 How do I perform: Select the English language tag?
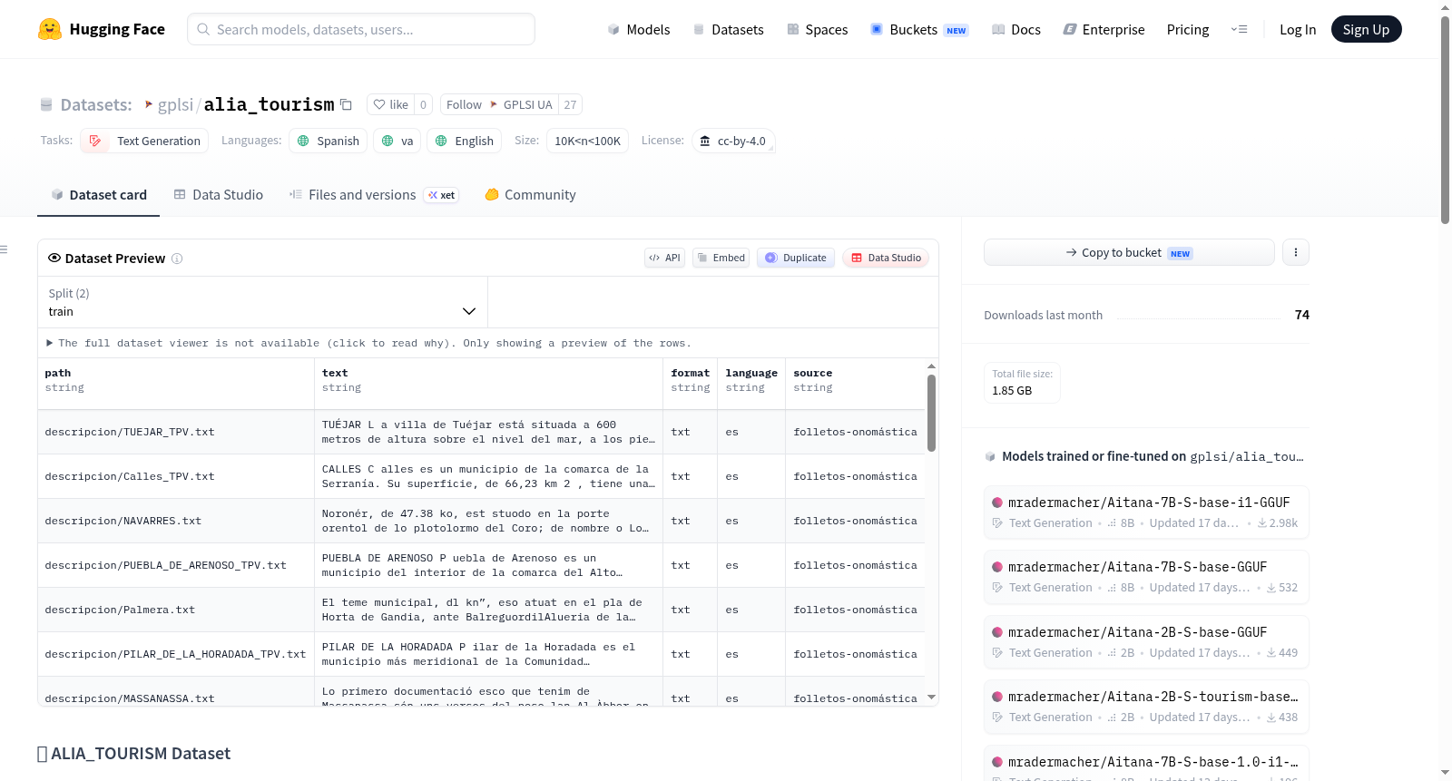click(x=464, y=141)
